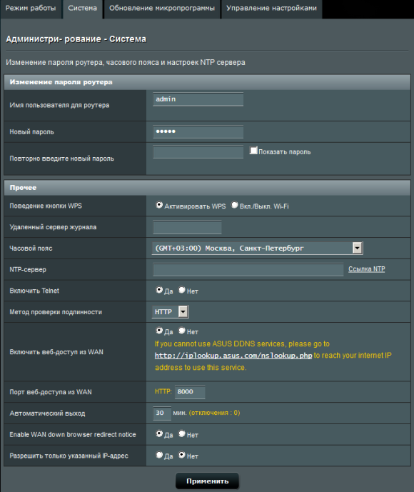414x492 pixels.
Task: Select Да for WAN down redirect notice
Action: 159,433
